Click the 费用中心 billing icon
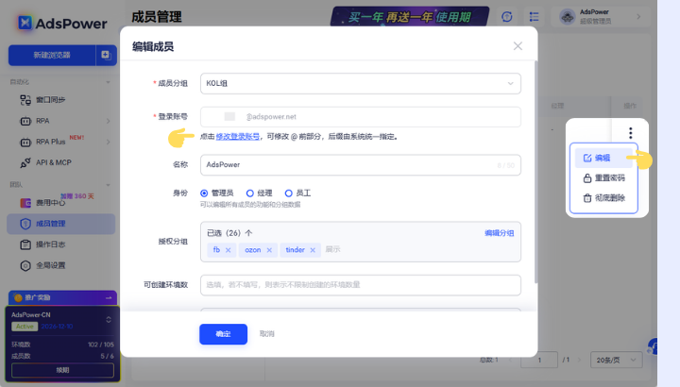This screenshot has height=387, width=680. tap(25, 203)
